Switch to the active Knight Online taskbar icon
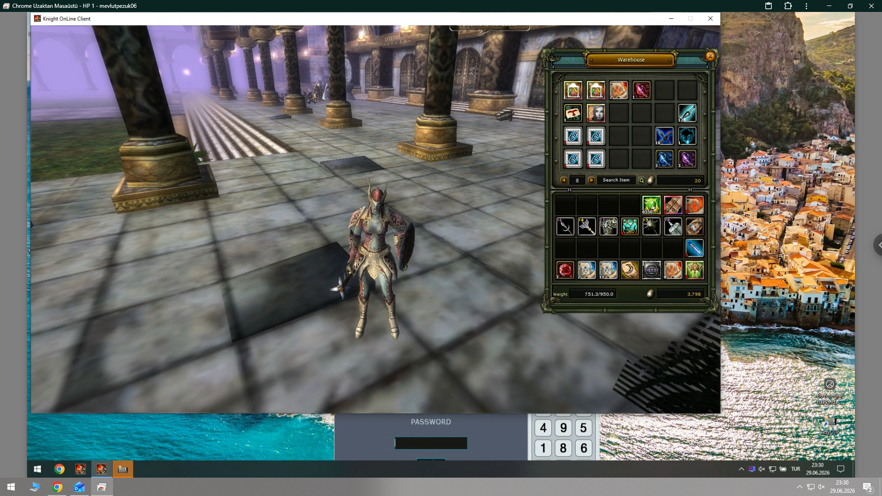 (102, 469)
